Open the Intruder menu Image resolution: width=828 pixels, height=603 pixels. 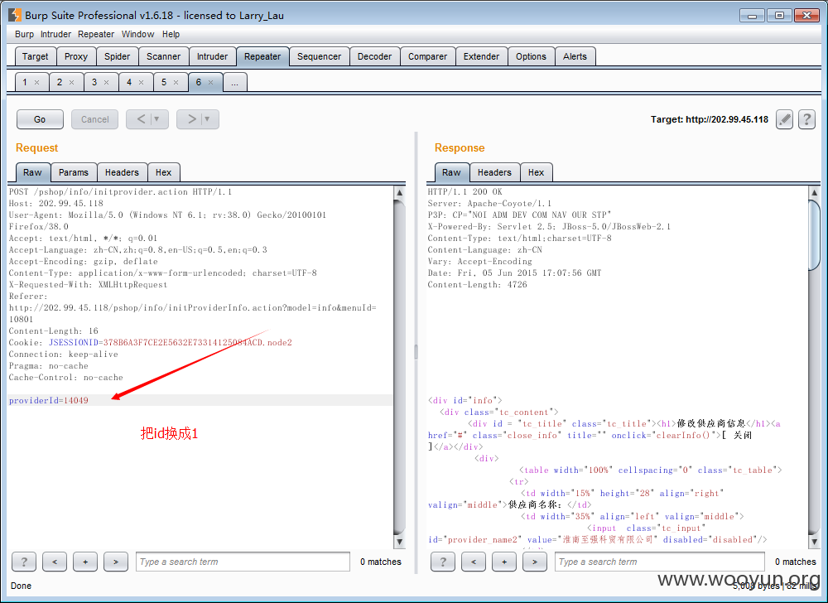click(x=56, y=34)
